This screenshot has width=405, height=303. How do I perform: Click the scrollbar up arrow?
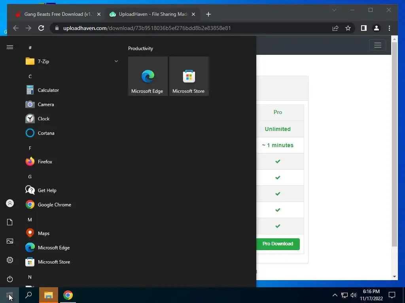394,39
